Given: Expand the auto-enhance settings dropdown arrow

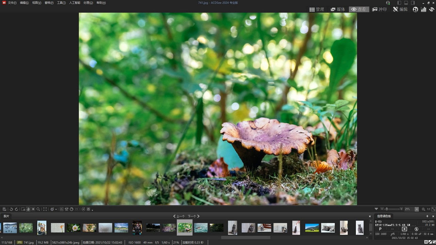Looking at the screenshot, I should [x=56, y=210].
